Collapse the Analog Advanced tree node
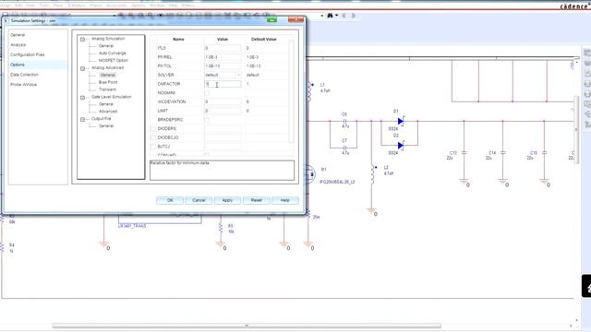The image size is (591, 332). (x=82, y=68)
